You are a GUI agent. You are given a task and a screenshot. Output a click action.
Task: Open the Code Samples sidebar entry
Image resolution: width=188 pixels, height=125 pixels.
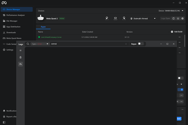[10, 44]
